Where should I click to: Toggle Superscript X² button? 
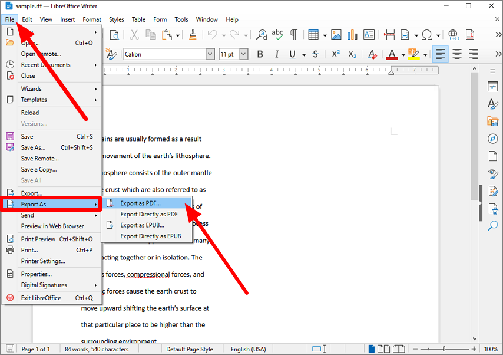tap(336, 54)
